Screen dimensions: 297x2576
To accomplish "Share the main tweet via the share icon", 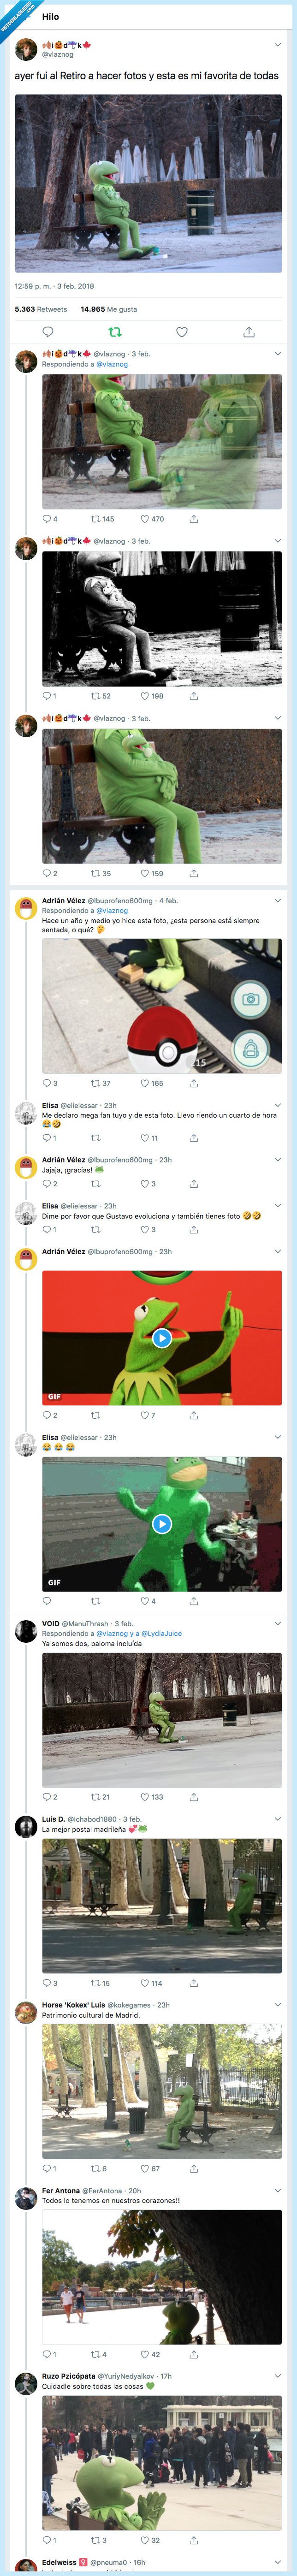I will coord(248,332).
